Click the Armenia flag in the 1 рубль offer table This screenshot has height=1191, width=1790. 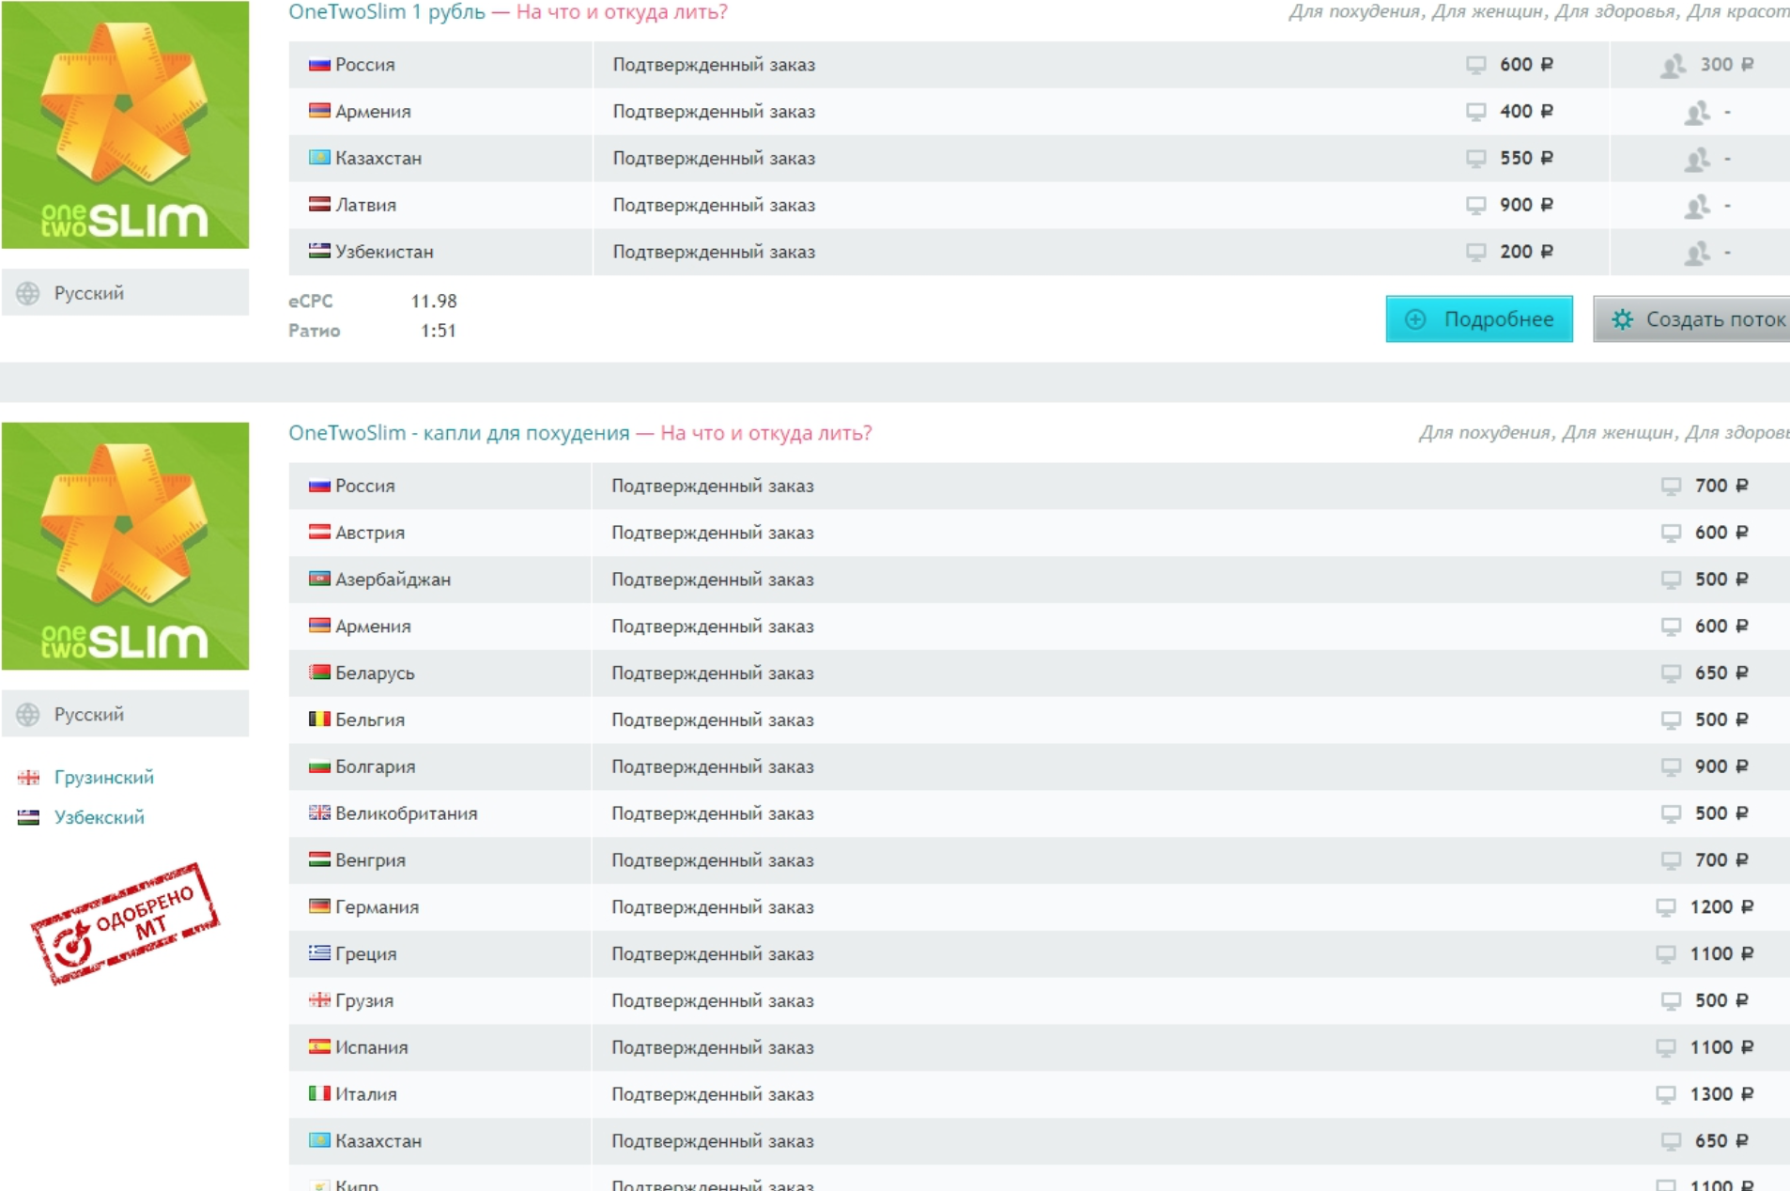(319, 111)
